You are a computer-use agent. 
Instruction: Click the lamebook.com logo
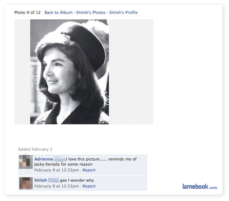(200, 187)
